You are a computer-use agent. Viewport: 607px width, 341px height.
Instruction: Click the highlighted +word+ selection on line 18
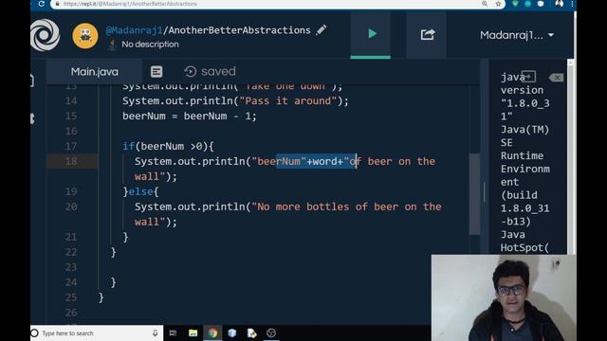[316, 161]
